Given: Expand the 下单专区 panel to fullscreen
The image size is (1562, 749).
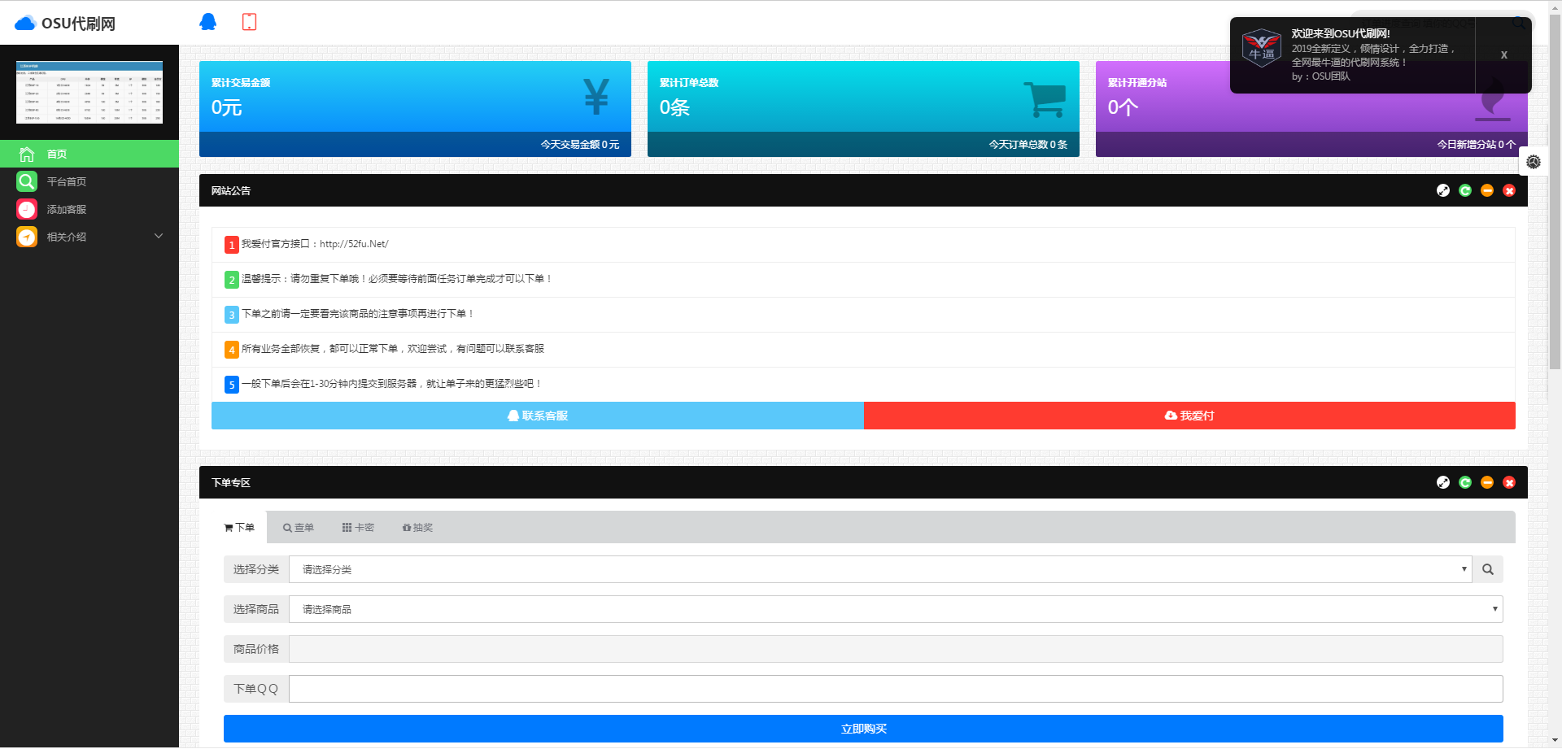Looking at the screenshot, I should pyautogui.click(x=1443, y=482).
